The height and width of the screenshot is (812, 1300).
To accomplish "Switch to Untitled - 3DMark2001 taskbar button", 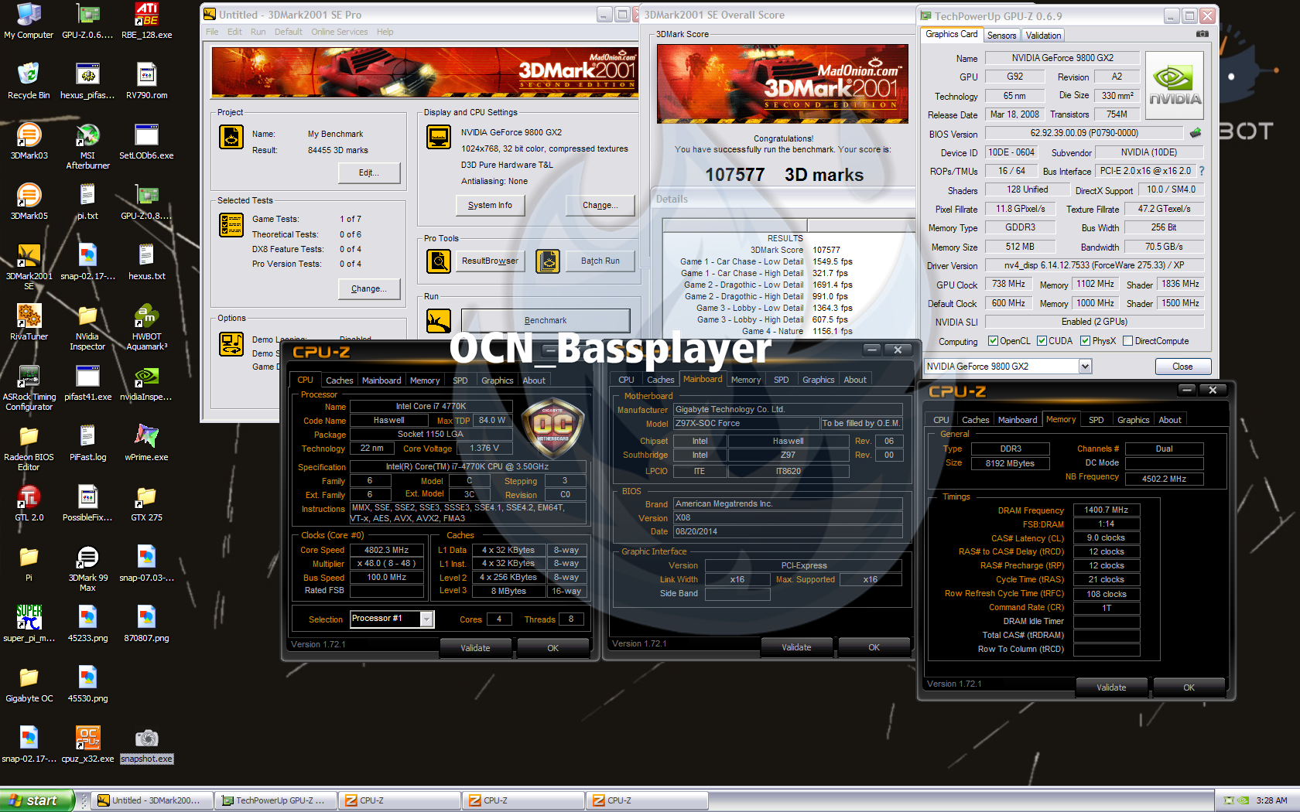I will (152, 800).
